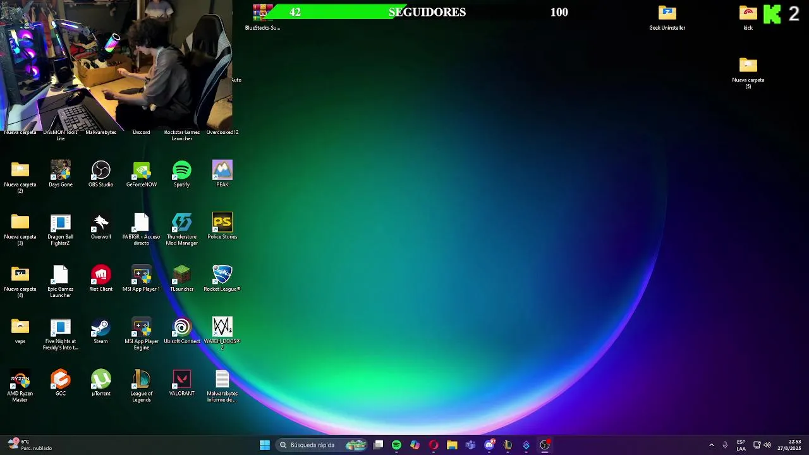Select the PEAK game icon

point(222,174)
